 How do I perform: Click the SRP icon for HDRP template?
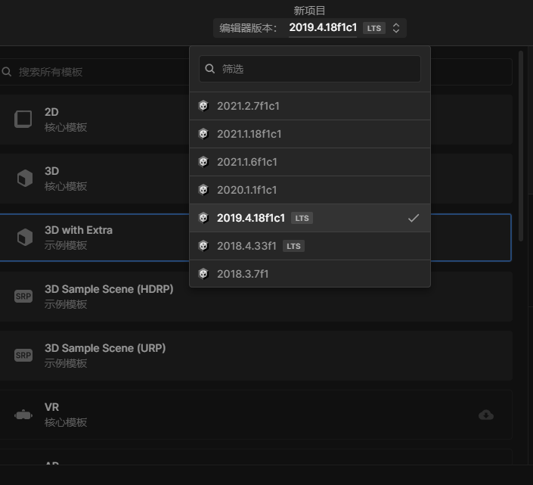(23, 297)
